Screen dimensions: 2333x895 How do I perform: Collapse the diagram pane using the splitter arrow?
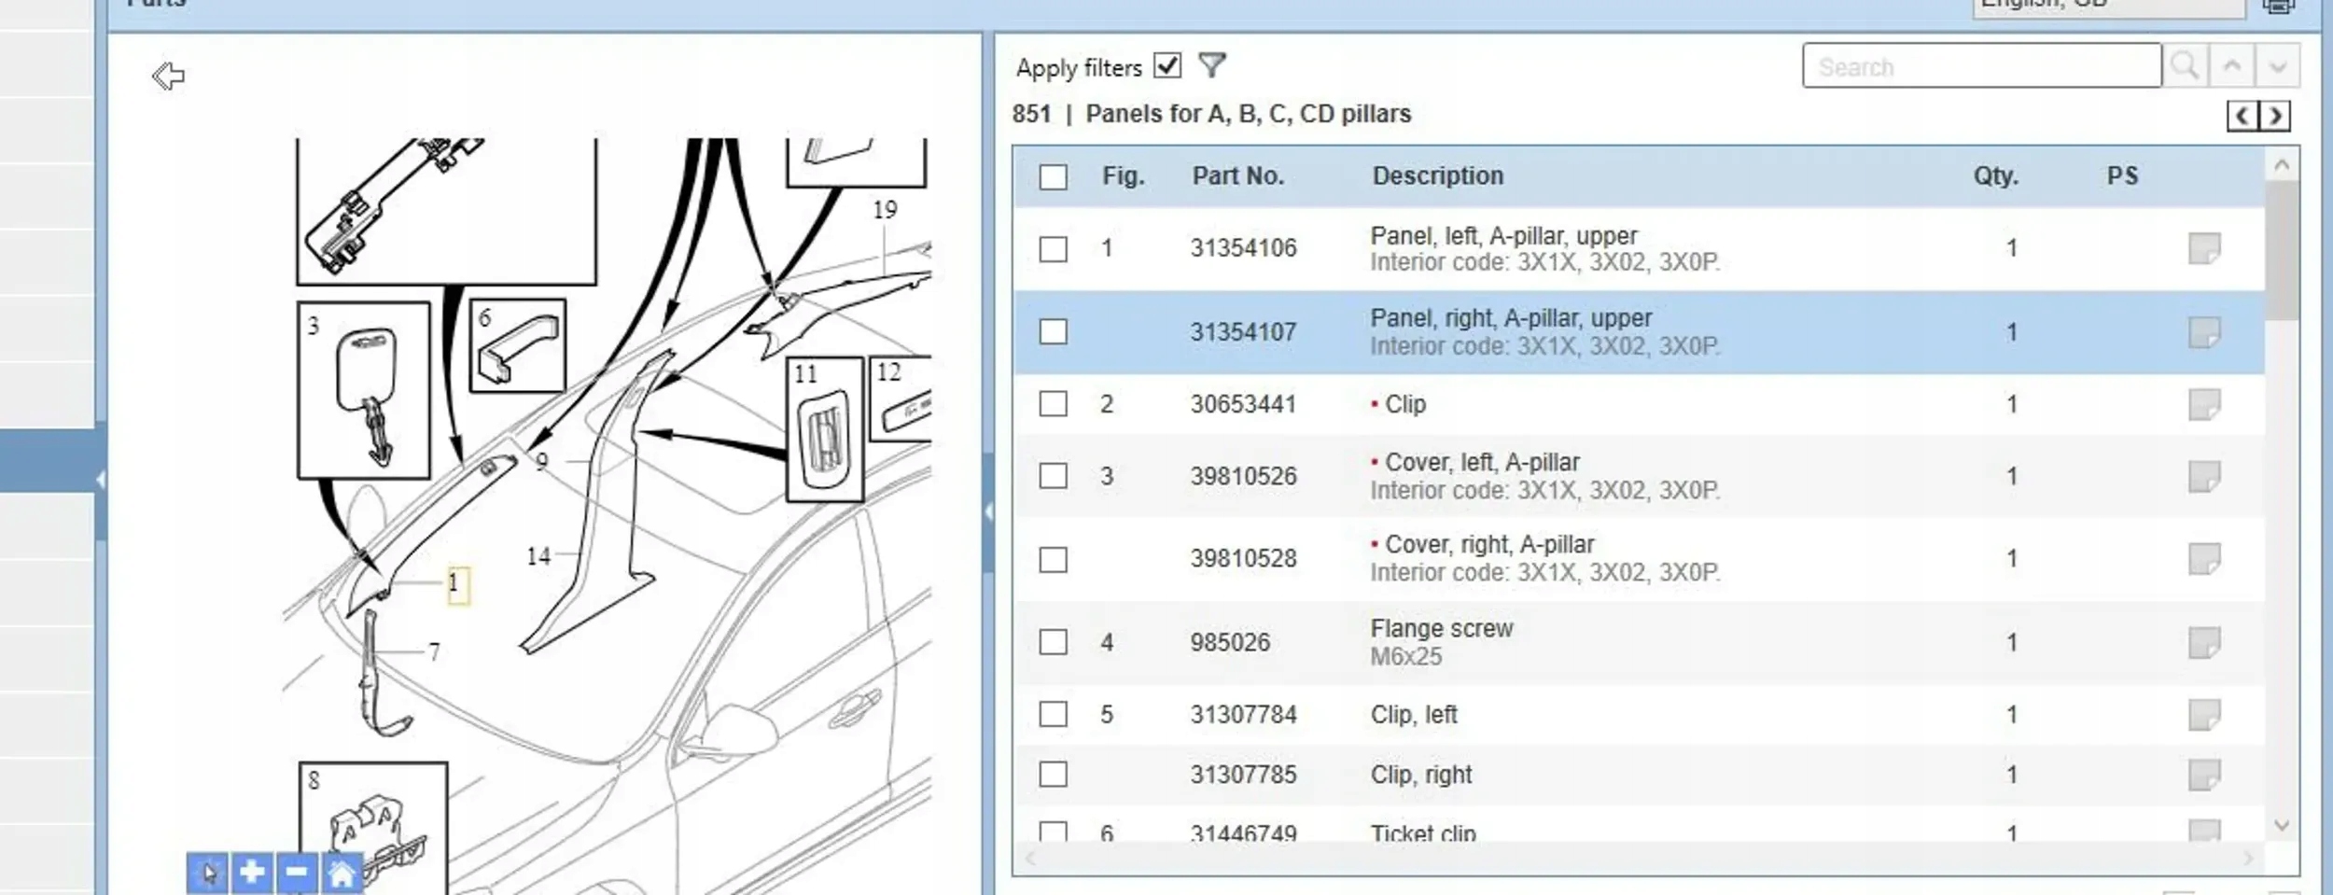[x=988, y=511]
